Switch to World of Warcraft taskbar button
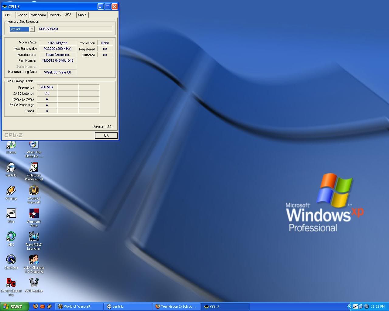This screenshot has width=389, height=311. pos(79,306)
